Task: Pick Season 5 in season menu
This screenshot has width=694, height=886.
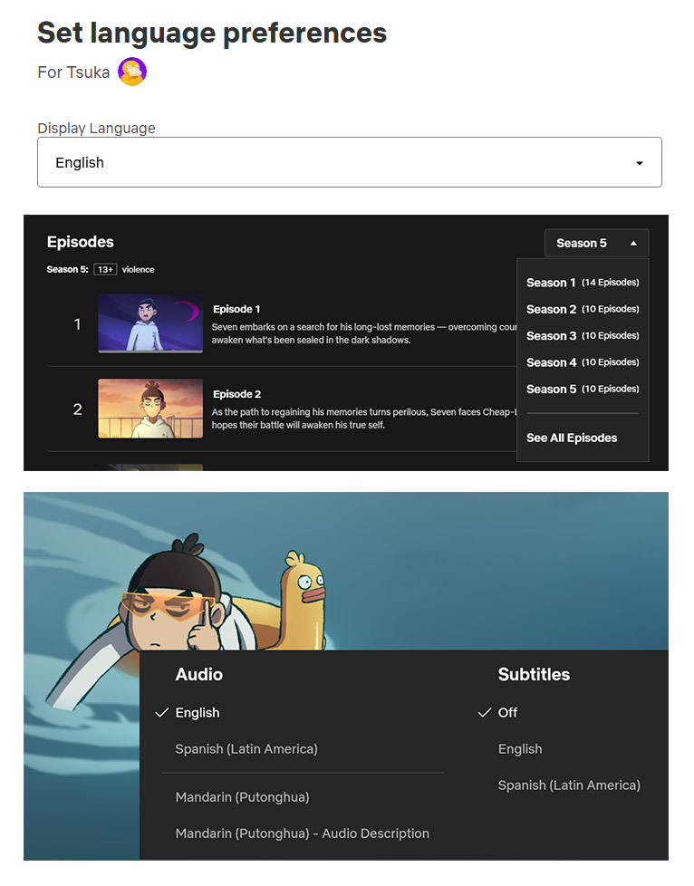Action: click(582, 390)
